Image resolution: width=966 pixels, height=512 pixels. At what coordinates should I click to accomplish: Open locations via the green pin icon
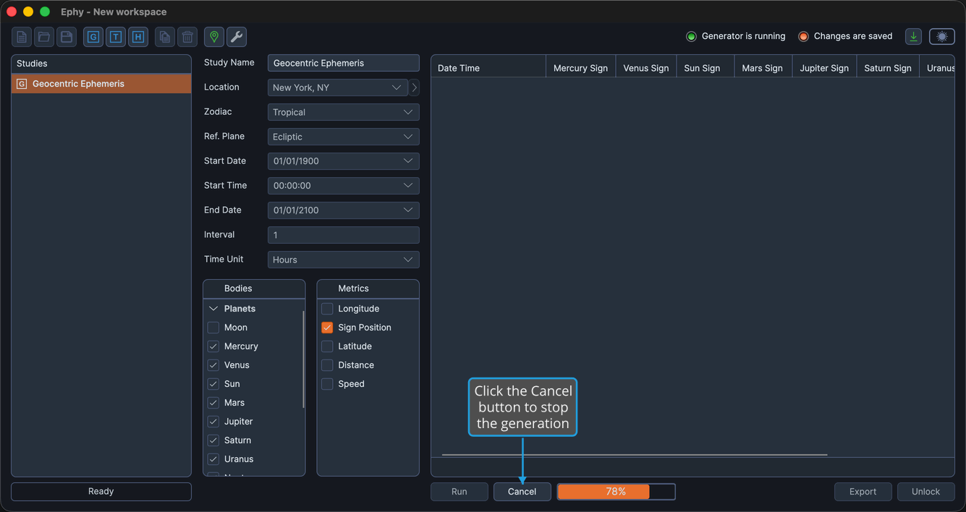pos(214,37)
